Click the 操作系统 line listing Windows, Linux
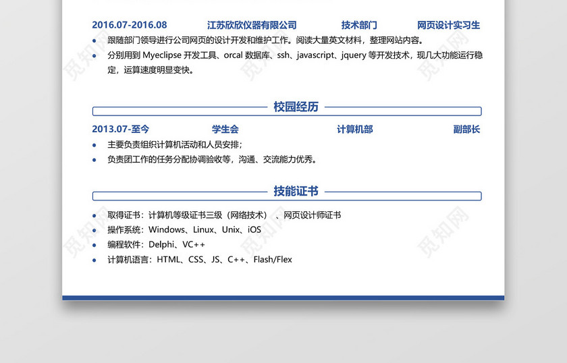Image resolution: width=567 pixels, height=363 pixels. tap(184, 229)
